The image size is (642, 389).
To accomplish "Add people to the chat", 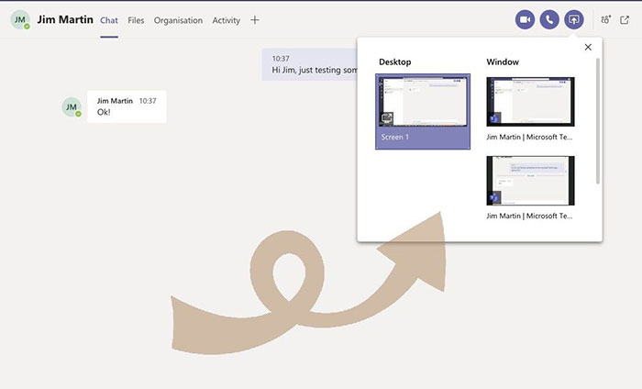I will (604, 19).
